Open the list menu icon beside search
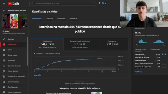Viewport: 168px width, 94px height. click(106, 3)
